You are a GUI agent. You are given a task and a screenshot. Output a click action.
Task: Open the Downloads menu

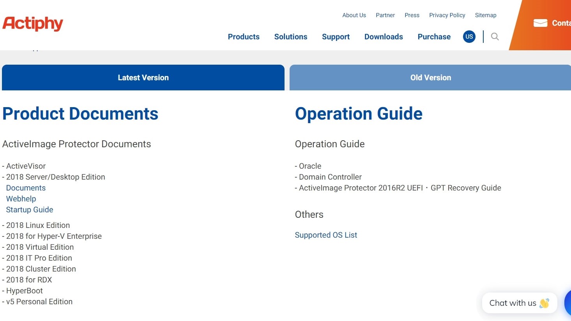(x=384, y=37)
